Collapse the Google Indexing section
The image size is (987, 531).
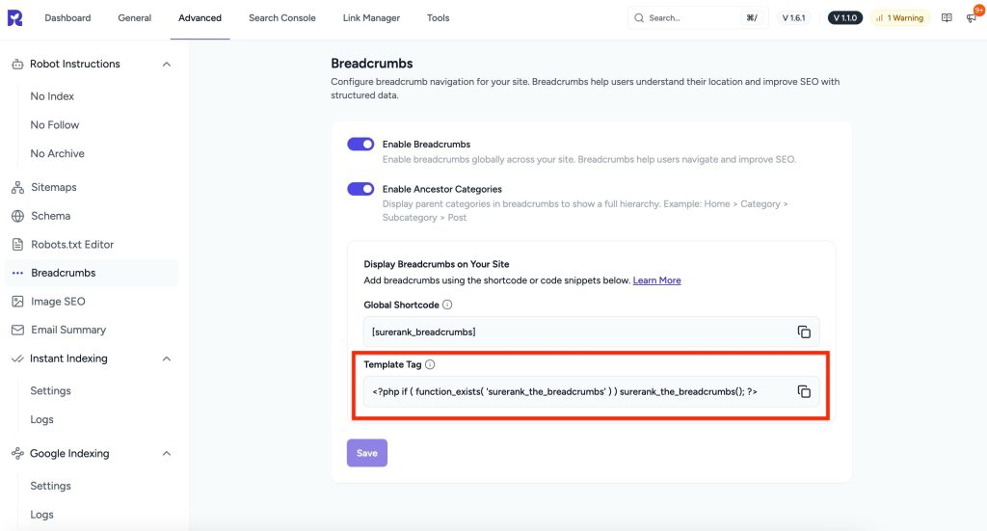tap(167, 454)
